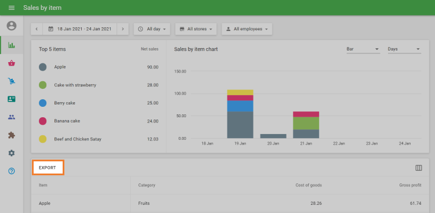The width and height of the screenshot is (435, 213).
Task: Open the Bar chart type dropdown
Action: [363, 49]
